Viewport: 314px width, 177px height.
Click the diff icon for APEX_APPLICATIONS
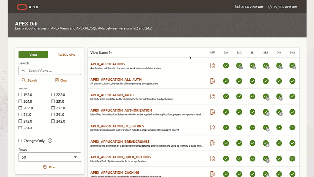pyautogui.click(x=213, y=66)
